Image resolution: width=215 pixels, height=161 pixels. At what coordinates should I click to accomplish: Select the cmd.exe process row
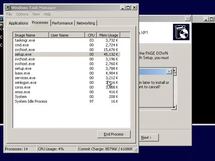67,45
